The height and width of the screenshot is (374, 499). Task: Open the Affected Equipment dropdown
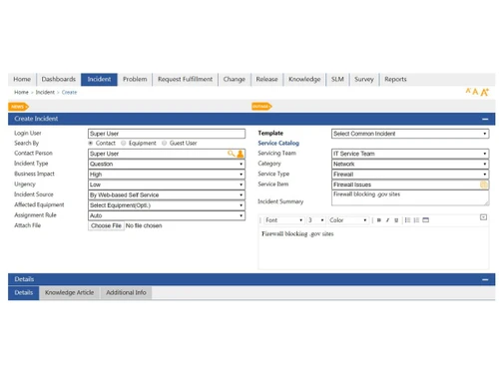[167, 205]
